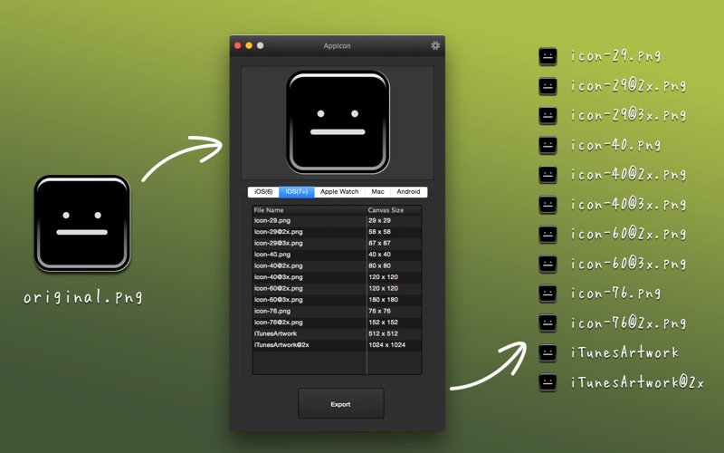The image size is (724, 453).
Task: Click the Canvas Size column header
Action: (x=394, y=210)
